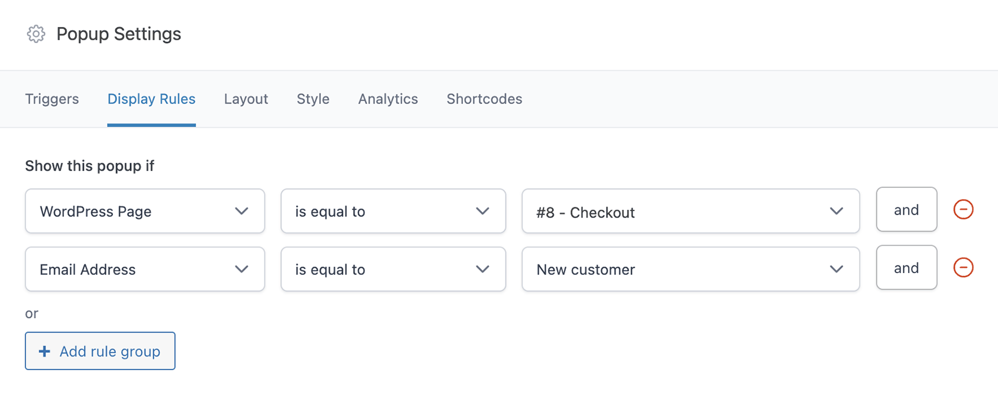Viewport: 998px width, 396px height.
Task: Click the and button in the Checkout row
Action: click(906, 209)
